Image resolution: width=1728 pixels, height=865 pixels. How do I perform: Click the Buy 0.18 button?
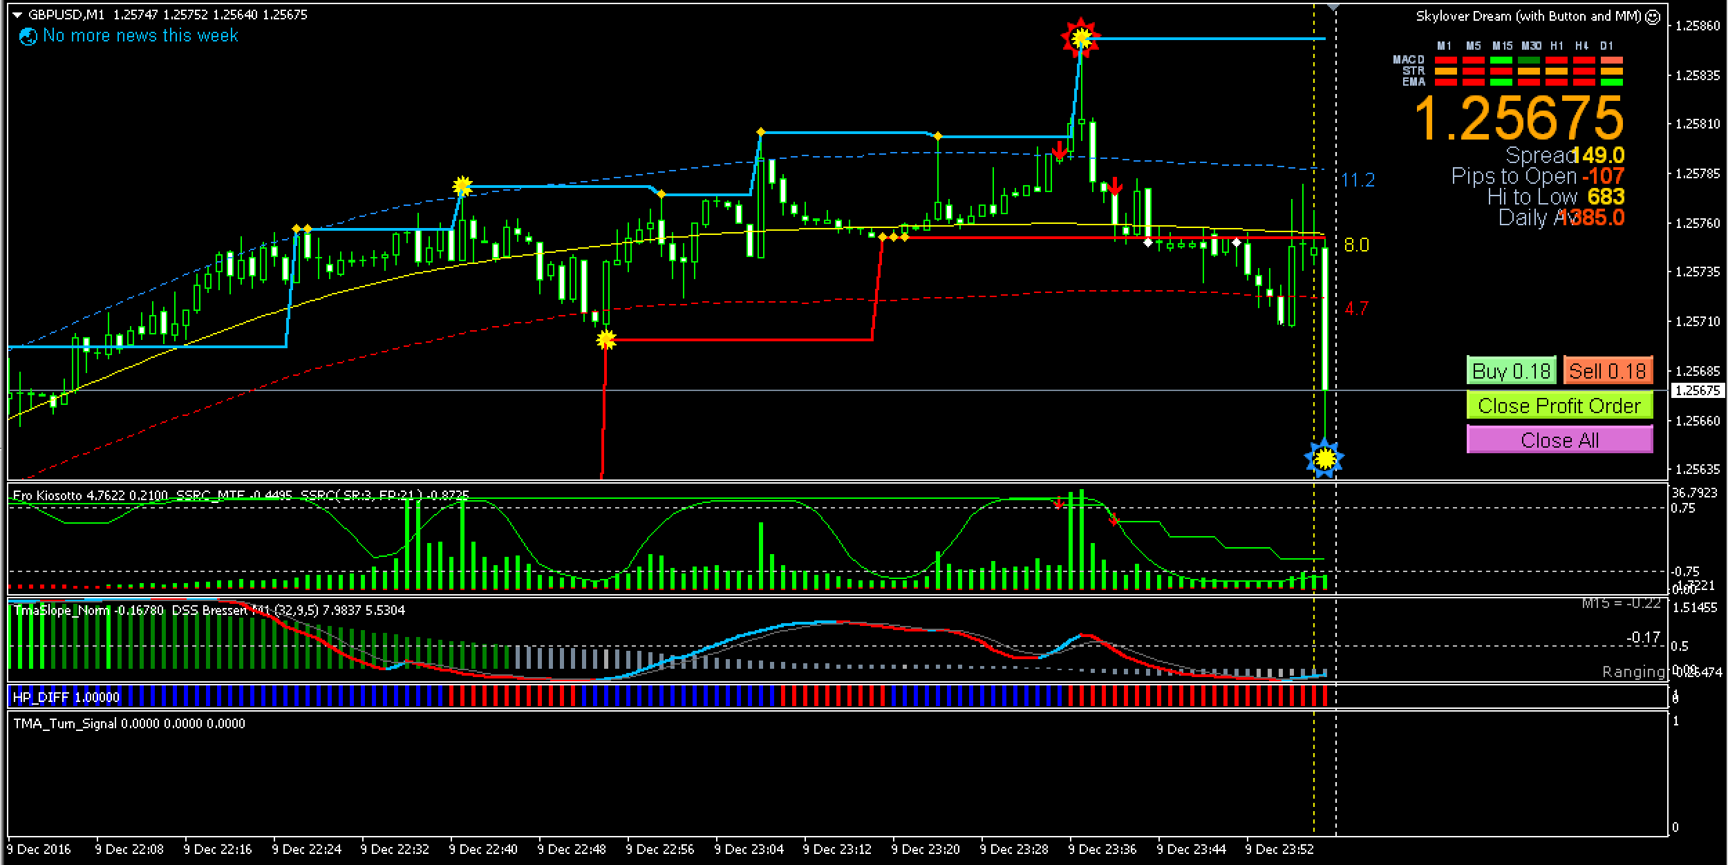[x=1511, y=371]
